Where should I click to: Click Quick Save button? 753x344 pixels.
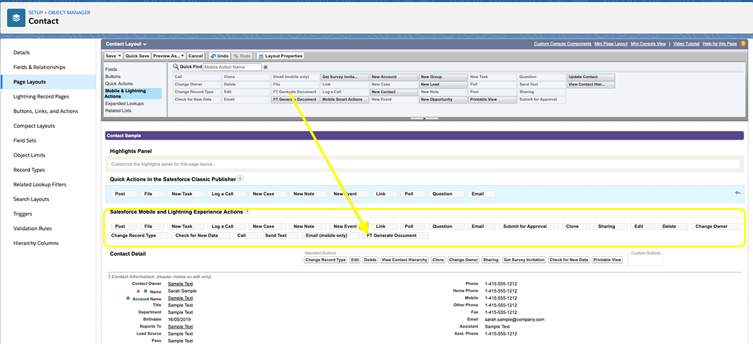137,56
